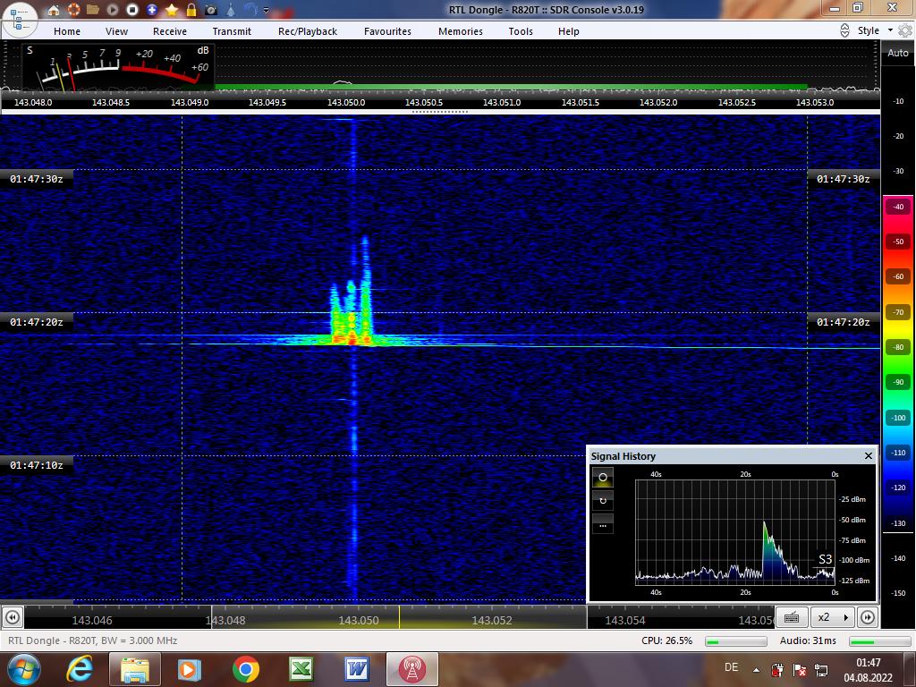916x687 pixels.
Task: Click the gear settings icon beside Style
Action: (x=905, y=30)
